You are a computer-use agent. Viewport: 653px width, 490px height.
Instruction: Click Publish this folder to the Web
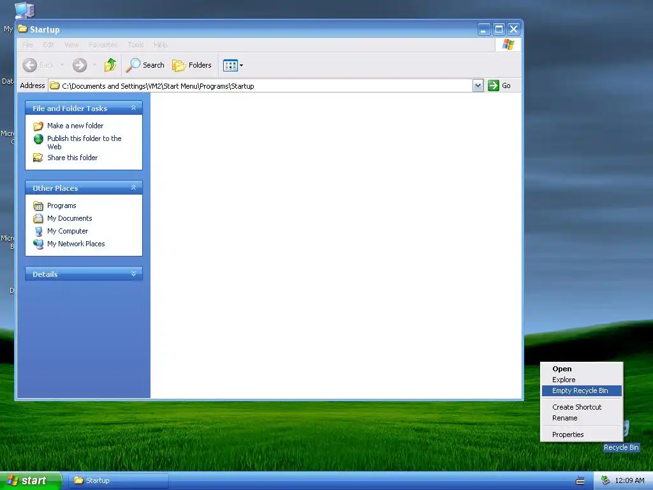(84, 142)
